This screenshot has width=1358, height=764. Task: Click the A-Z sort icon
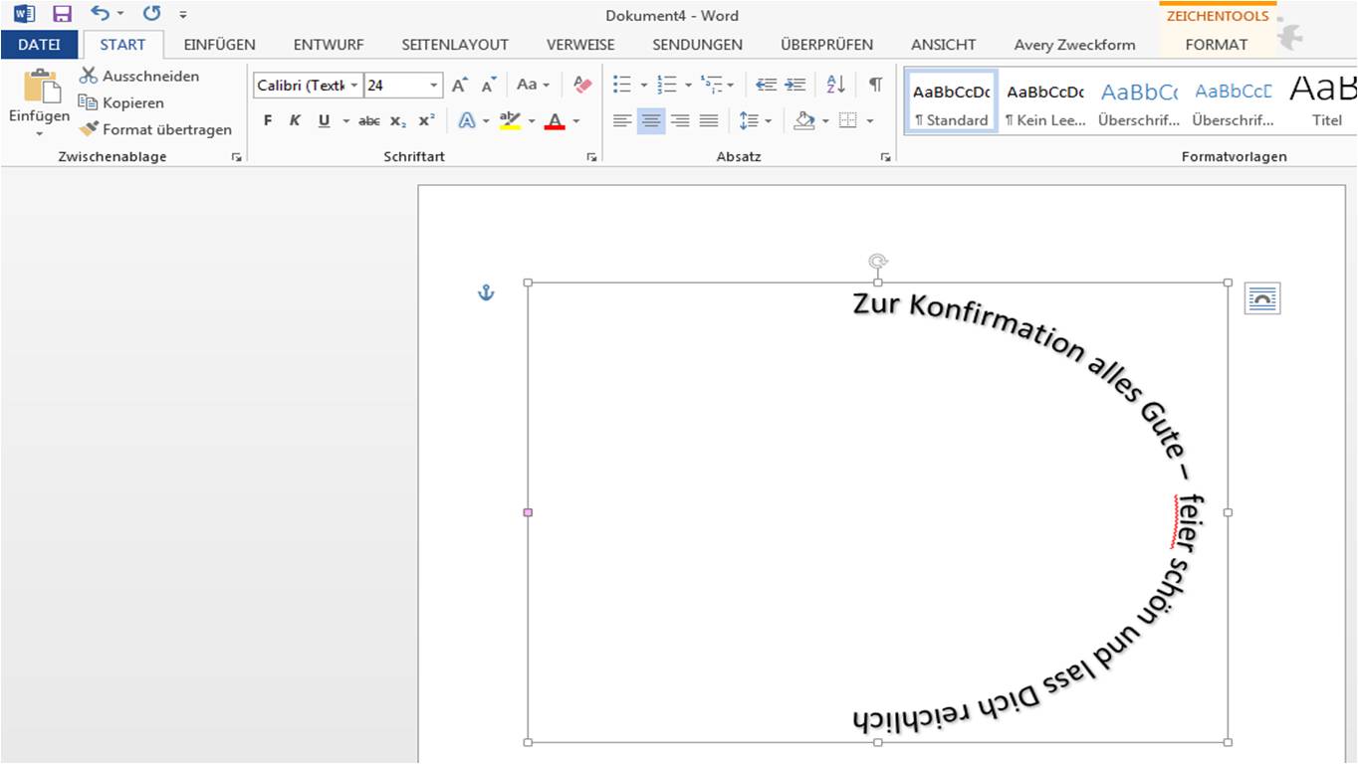[834, 86]
